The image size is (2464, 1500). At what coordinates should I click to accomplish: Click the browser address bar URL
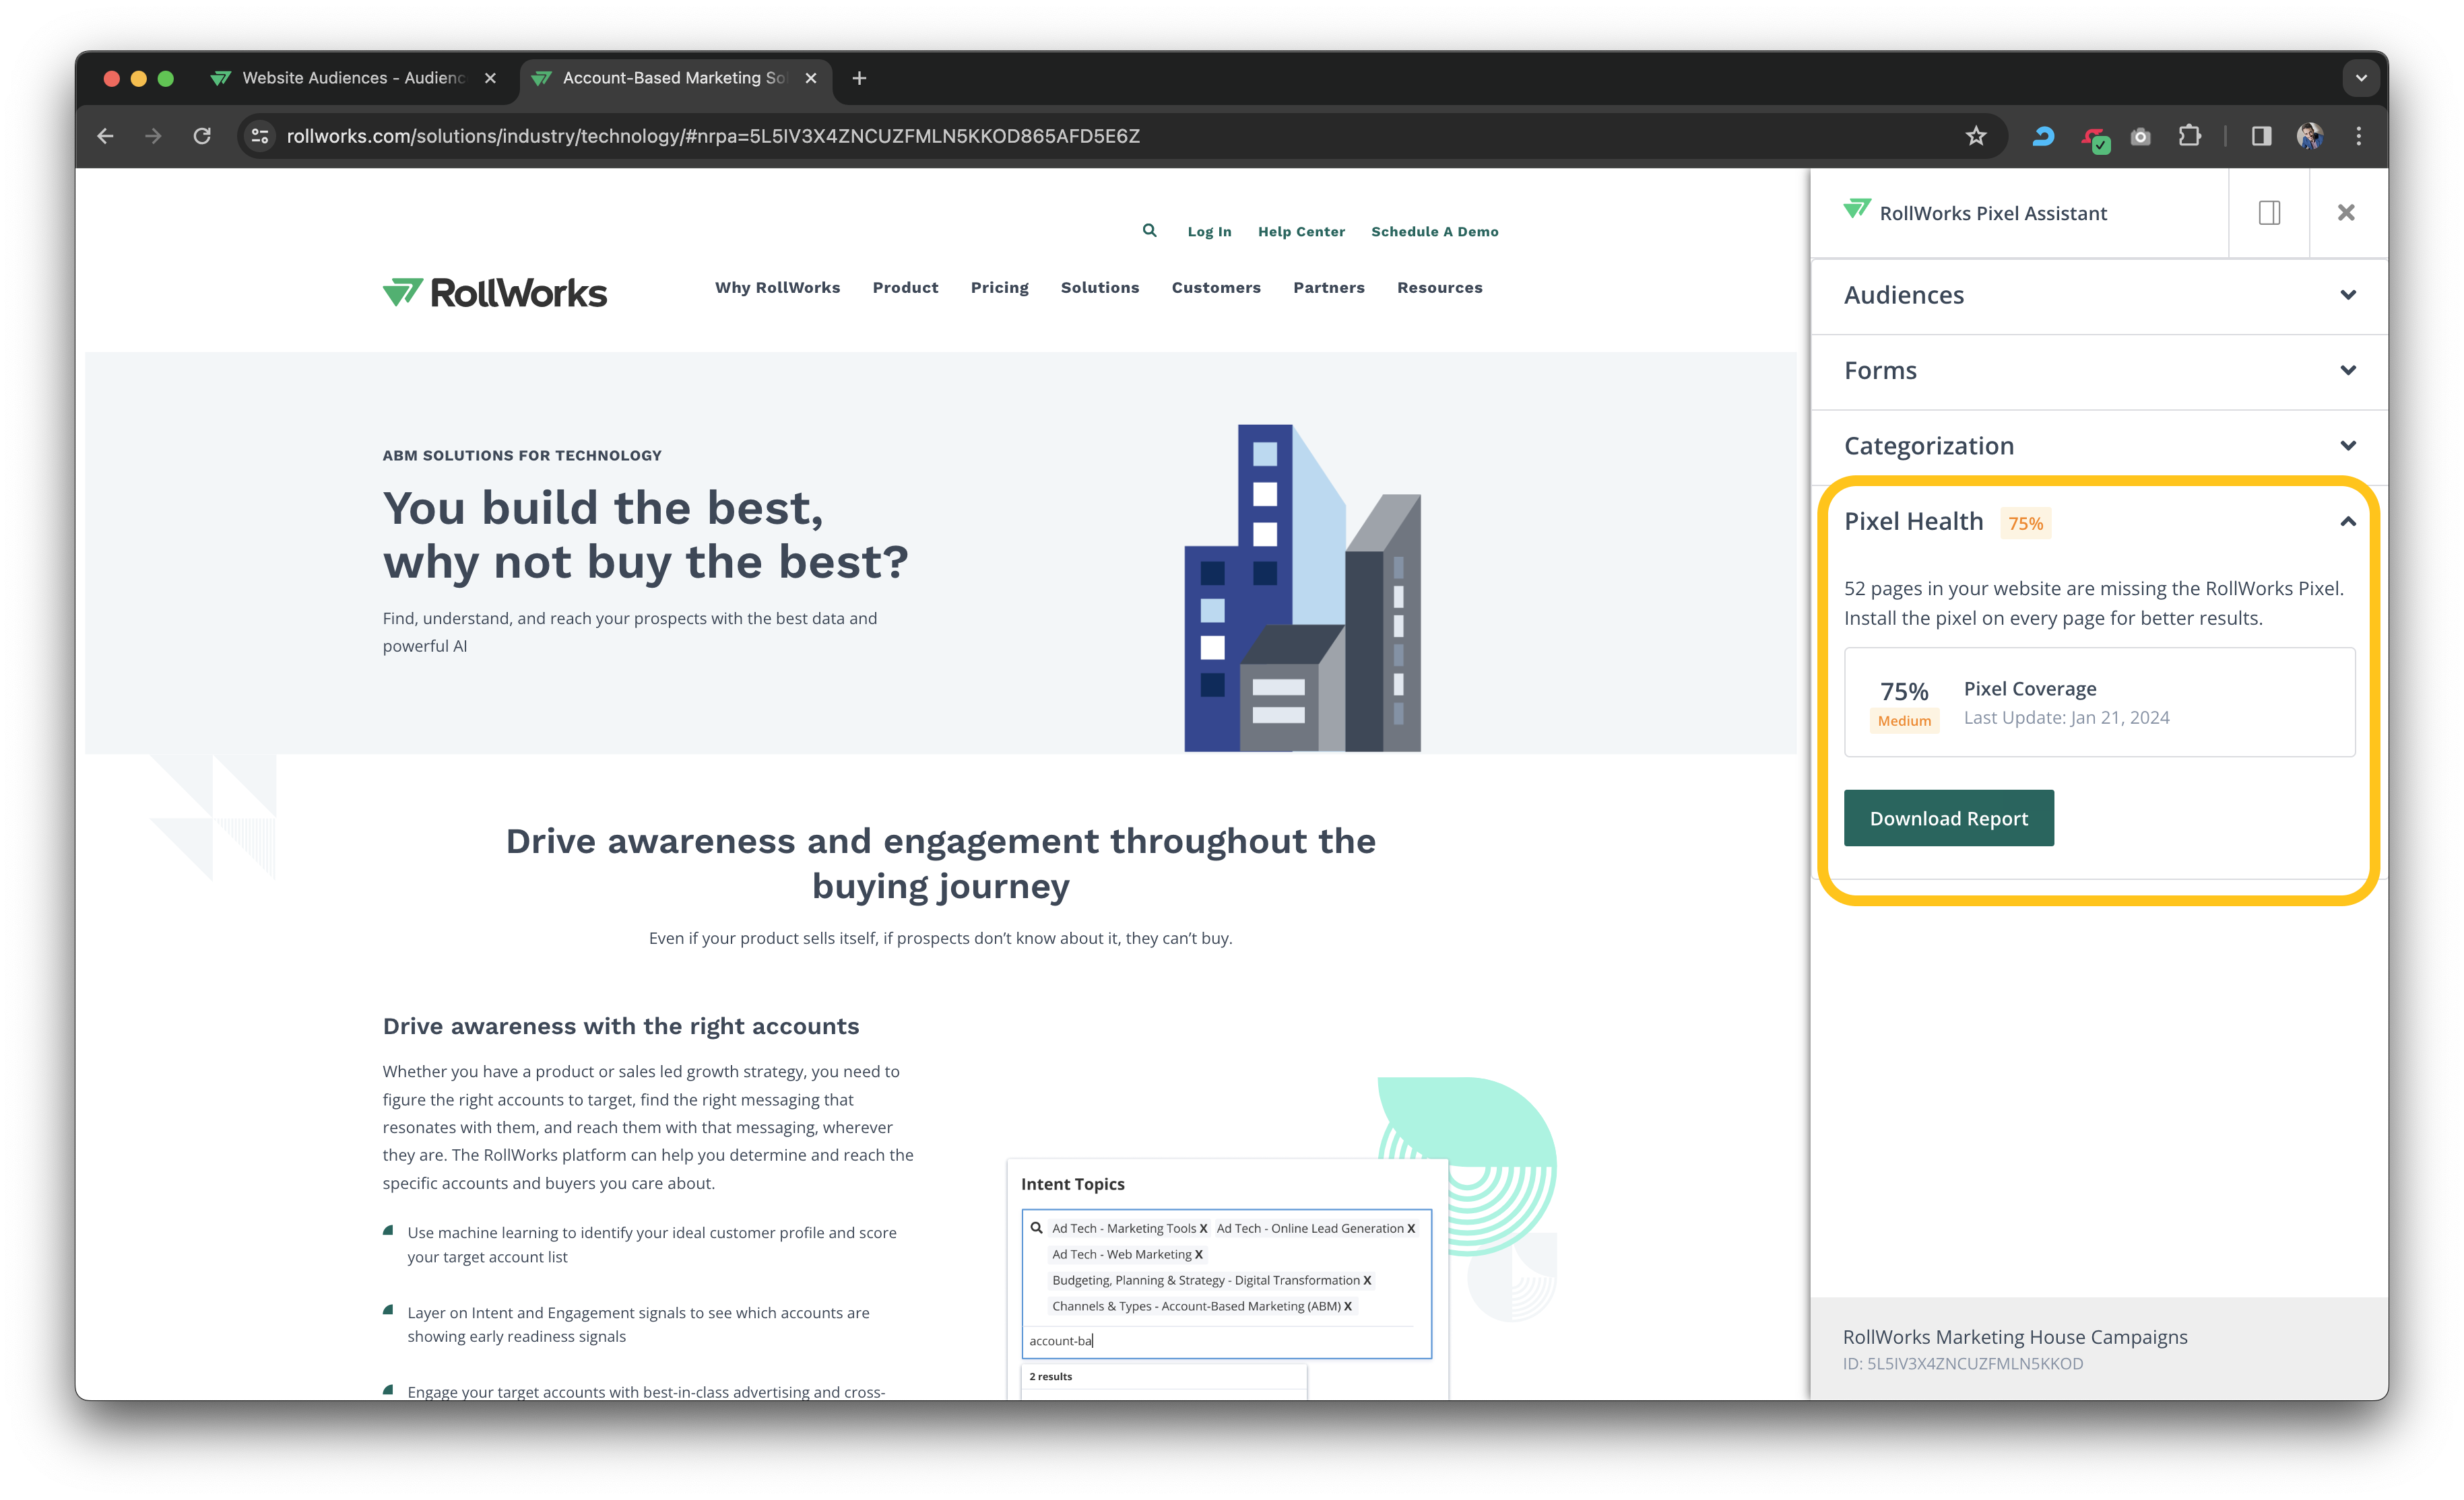coord(713,136)
